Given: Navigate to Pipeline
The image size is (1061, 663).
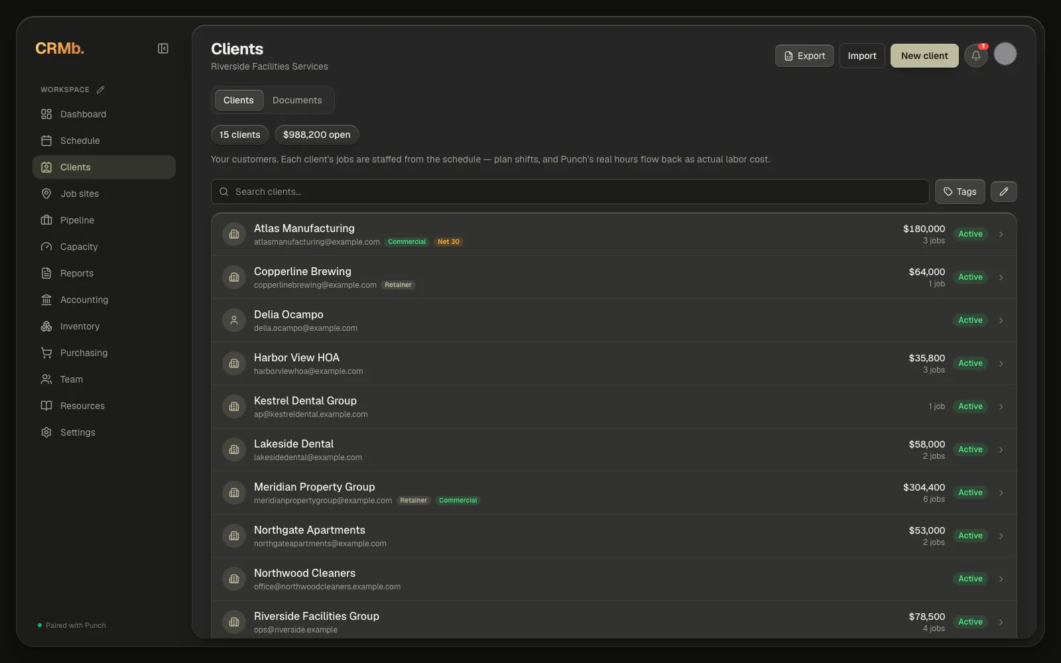Looking at the screenshot, I should tap(104, 220).
